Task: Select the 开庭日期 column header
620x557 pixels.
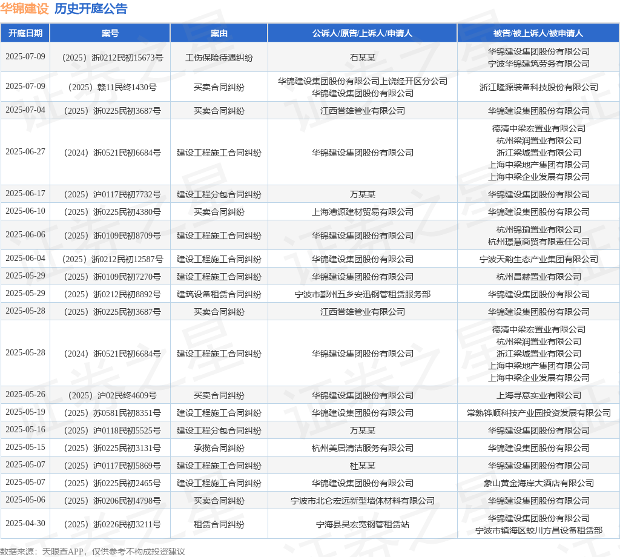Action: click(25, 33)
